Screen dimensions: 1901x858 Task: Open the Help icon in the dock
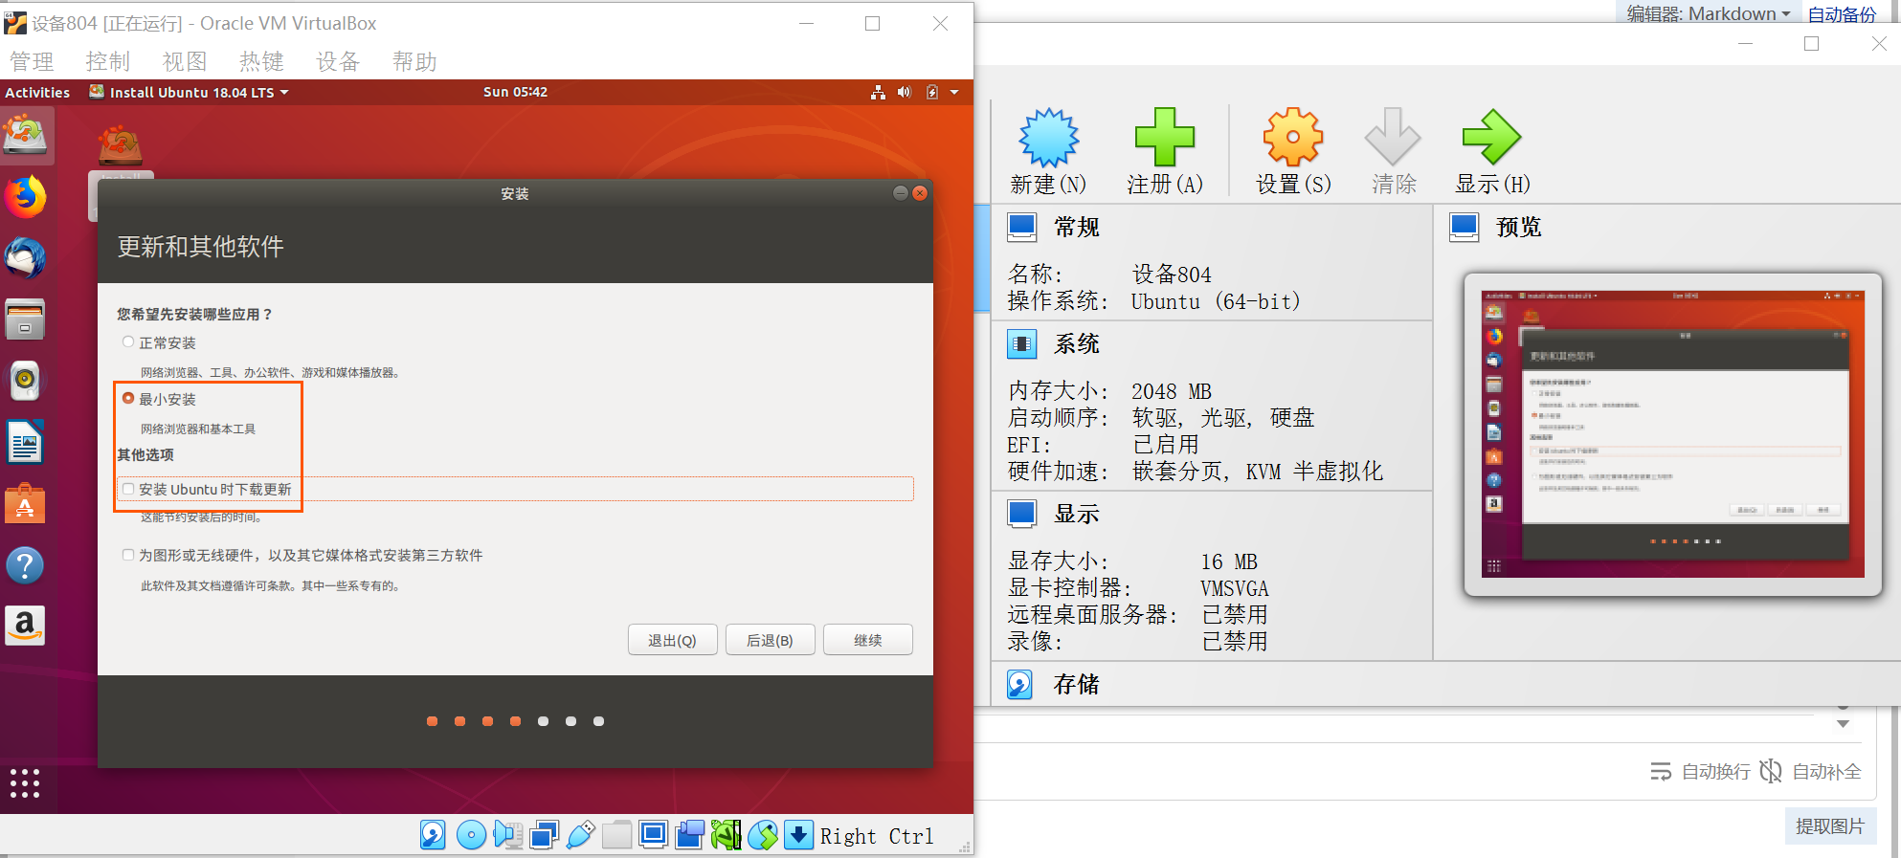coord(26,565)
